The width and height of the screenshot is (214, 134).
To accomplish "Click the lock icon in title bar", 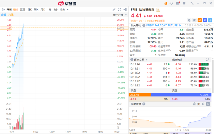I will coord(165,3).
